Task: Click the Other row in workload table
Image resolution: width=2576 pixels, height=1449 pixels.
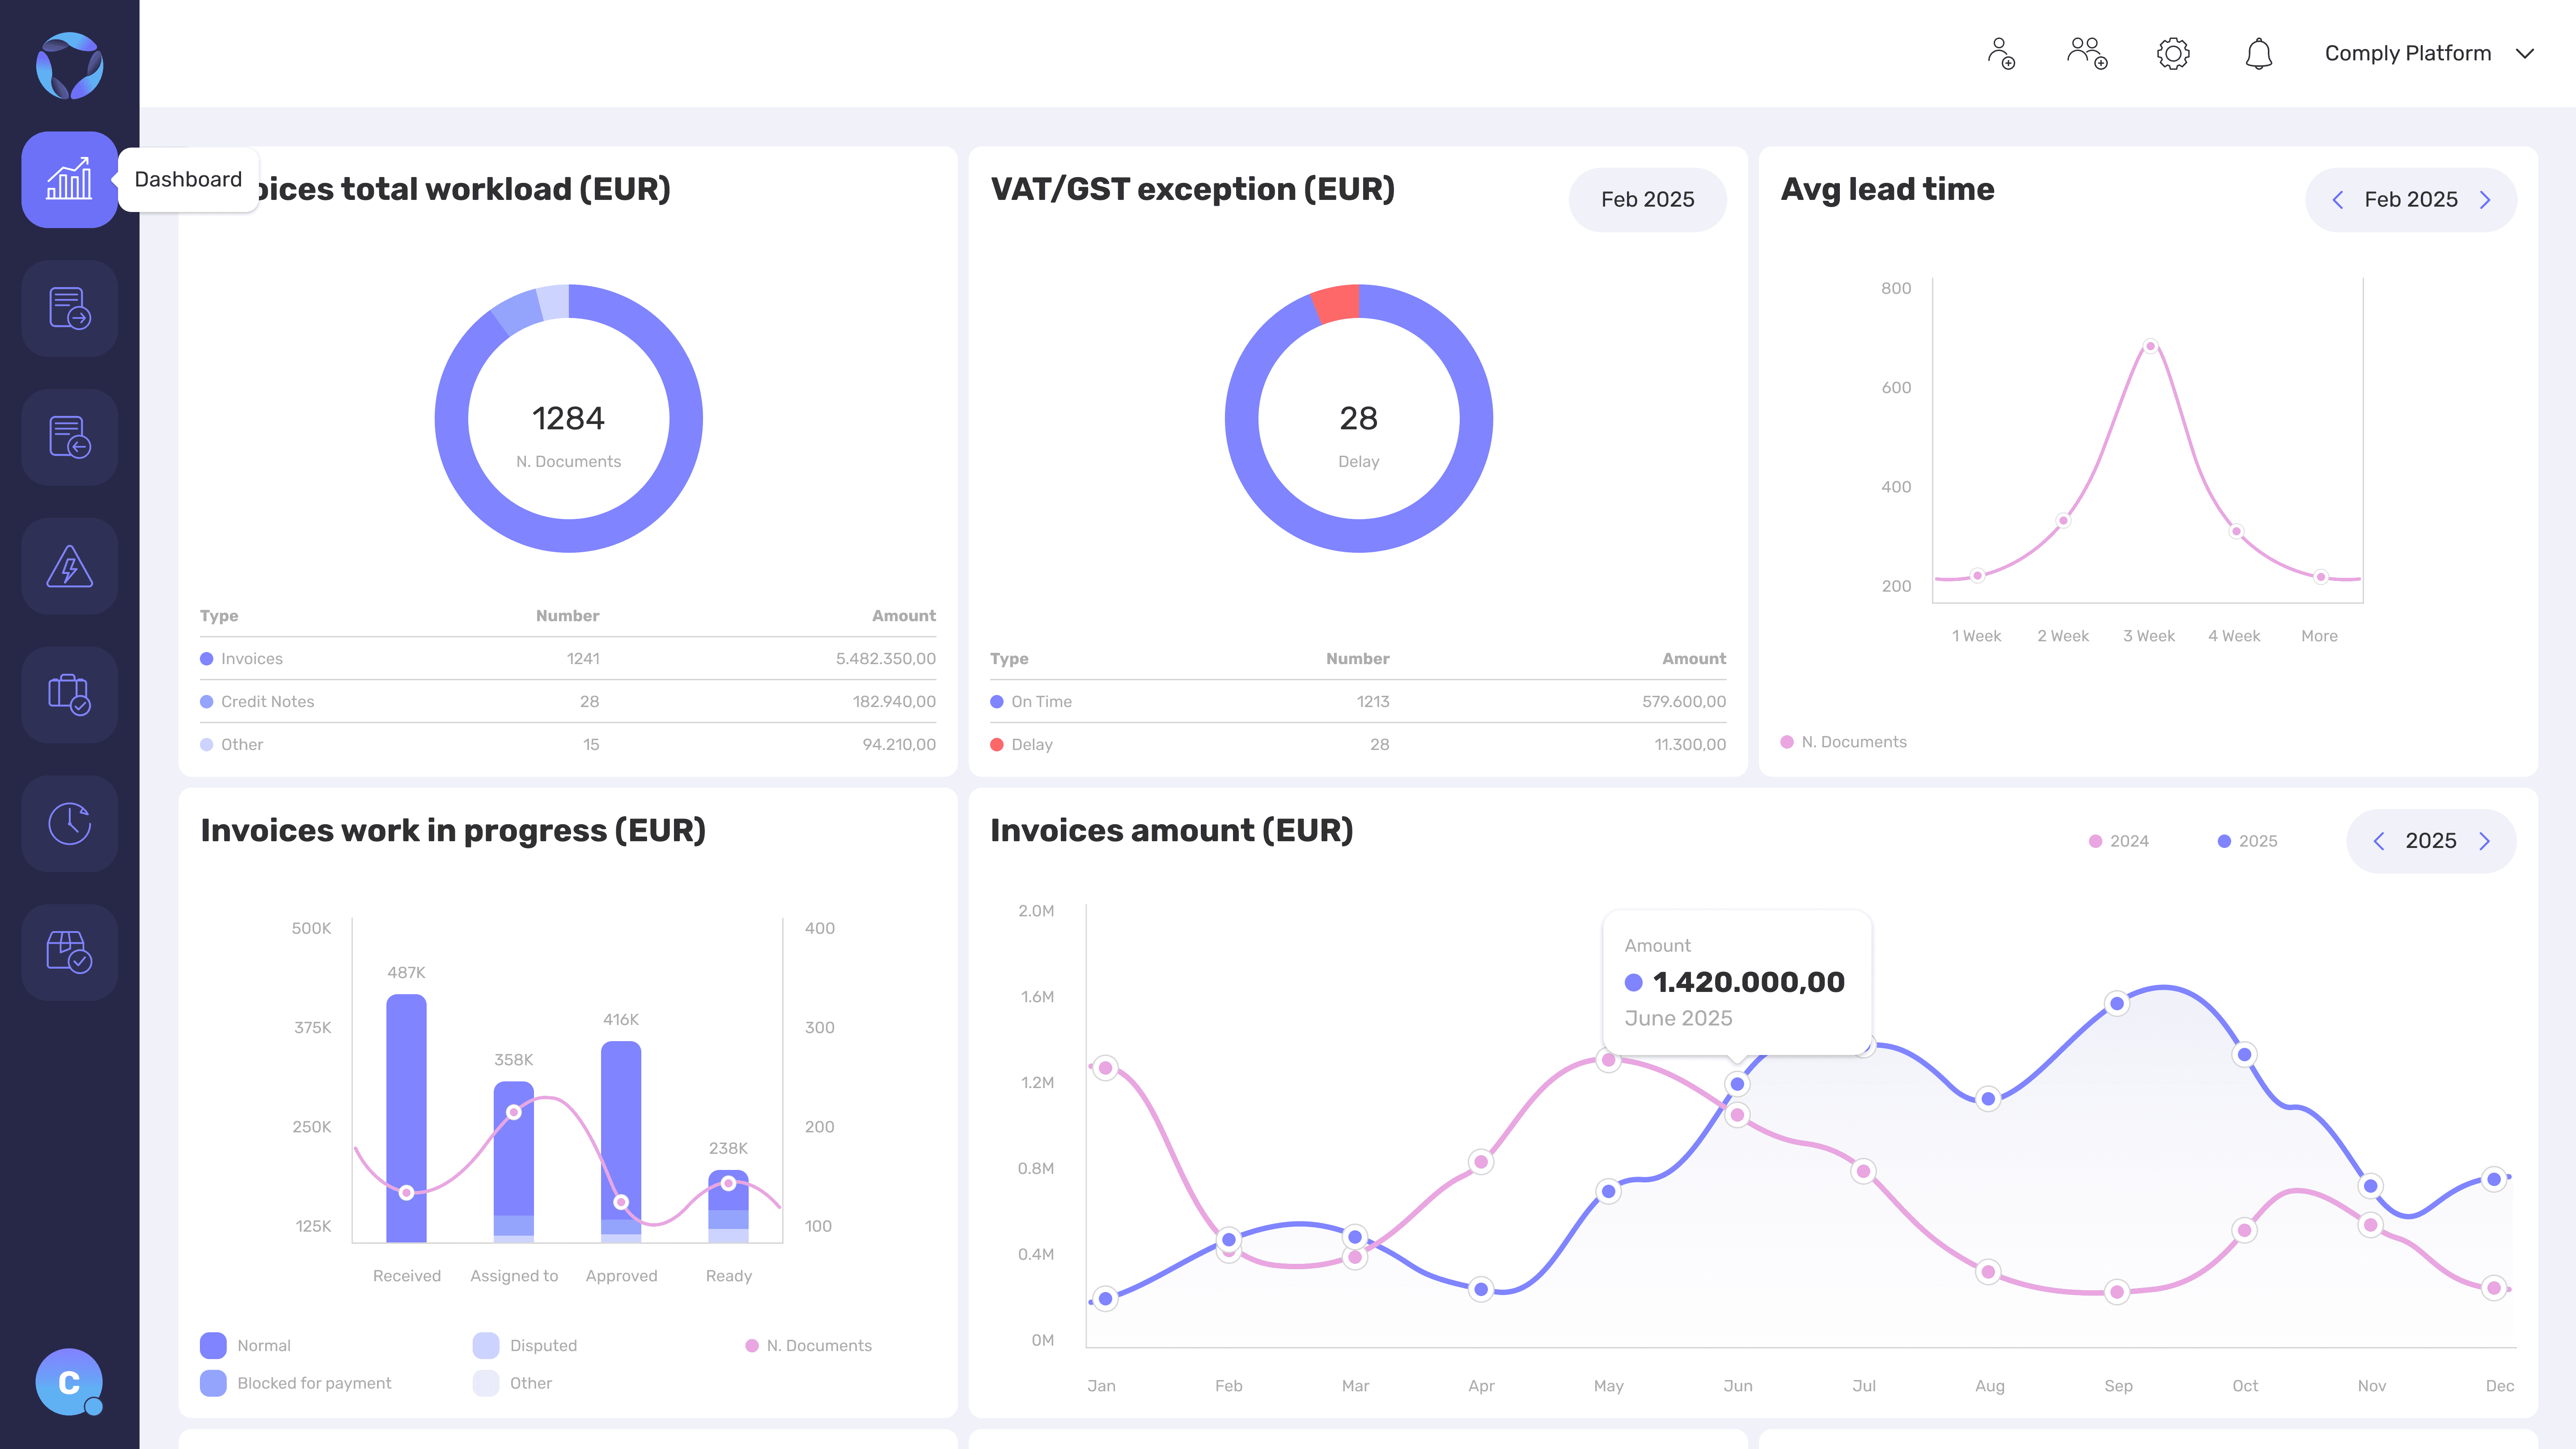Action: pyautogui.click(x=568, y=744)
